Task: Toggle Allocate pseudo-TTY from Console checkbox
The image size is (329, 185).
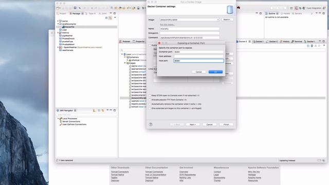Action: point(150,100)
